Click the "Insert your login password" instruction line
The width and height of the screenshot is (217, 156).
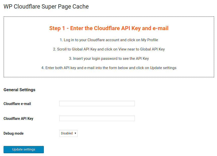pos(109,59)
